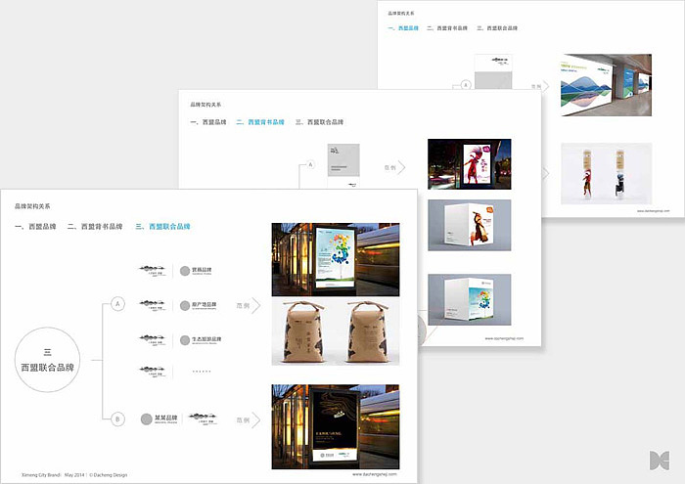The width and height of the screenshot is (685, 484).
Task: Click the gray dot beside '原产地品牌'
Action: (x=185, y=305)
